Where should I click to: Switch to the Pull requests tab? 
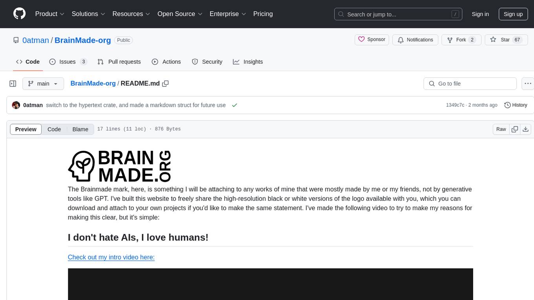pyautogui.click(x=119, y=62)
